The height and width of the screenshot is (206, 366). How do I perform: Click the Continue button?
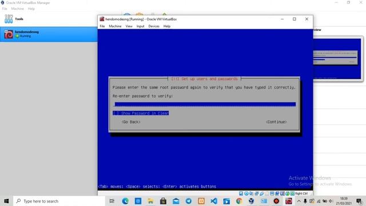276,122
